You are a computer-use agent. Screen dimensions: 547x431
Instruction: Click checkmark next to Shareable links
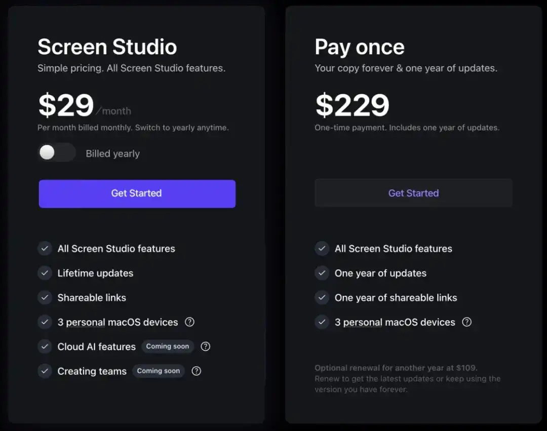45,297
